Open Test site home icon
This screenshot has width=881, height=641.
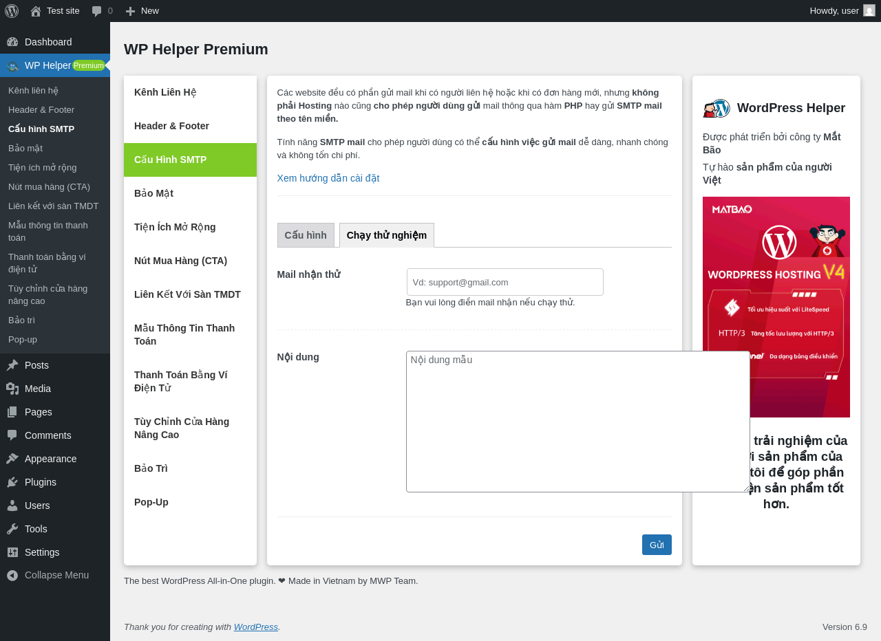(36, 11)
